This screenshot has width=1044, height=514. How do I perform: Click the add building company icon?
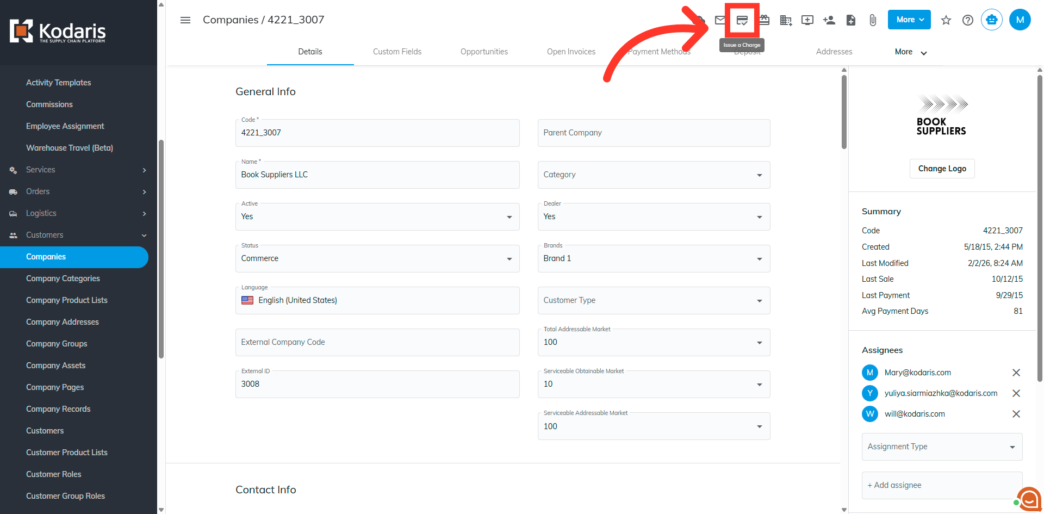786,20
